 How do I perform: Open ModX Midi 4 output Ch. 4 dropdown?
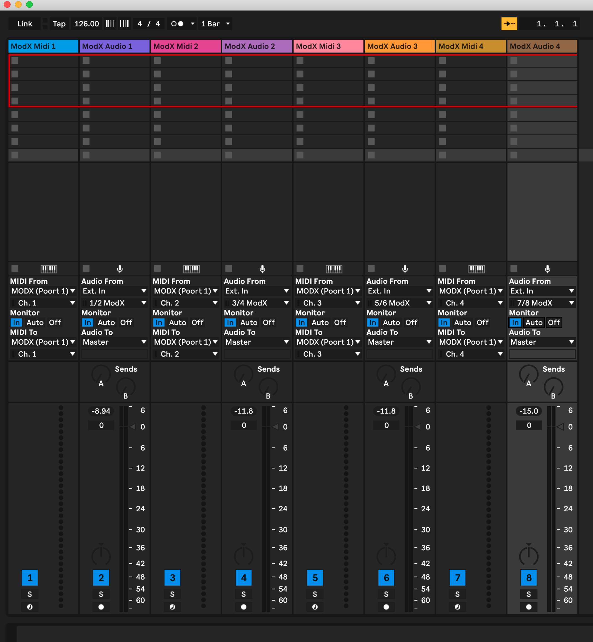pyautogui.click(x=470, y=354)
